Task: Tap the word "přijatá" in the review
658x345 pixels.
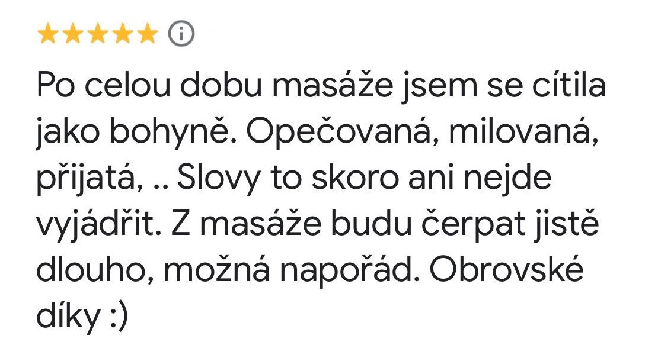Action: coord(88,180)
